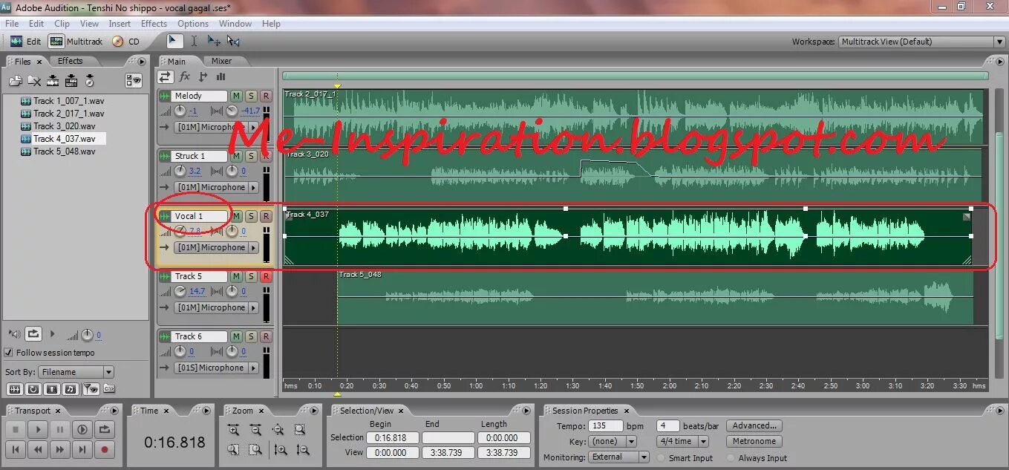Click the Advanced button in Session Properties
The width and height of the screenshot is (1009, 470).
point(753,425)
